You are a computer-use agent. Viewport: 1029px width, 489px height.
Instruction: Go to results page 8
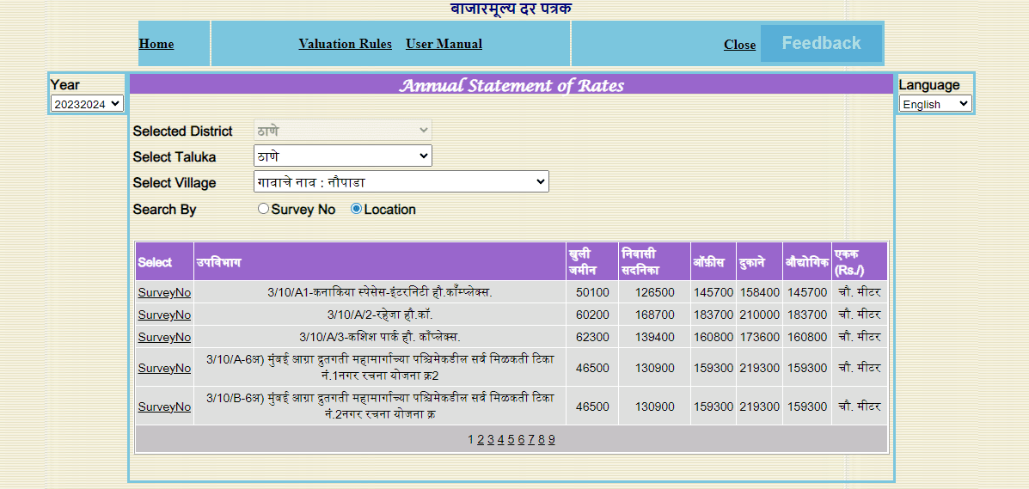point(542,439)
